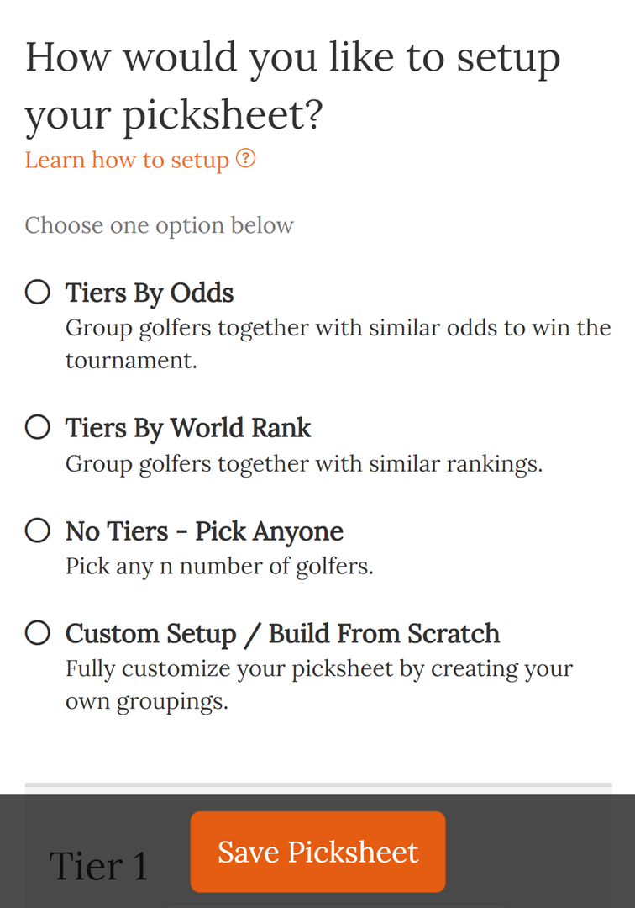Viewport: 635px width, 908px height.
Task: Click the dark footer bar beside Save Picksheet
Action: [x=538, y=851]
